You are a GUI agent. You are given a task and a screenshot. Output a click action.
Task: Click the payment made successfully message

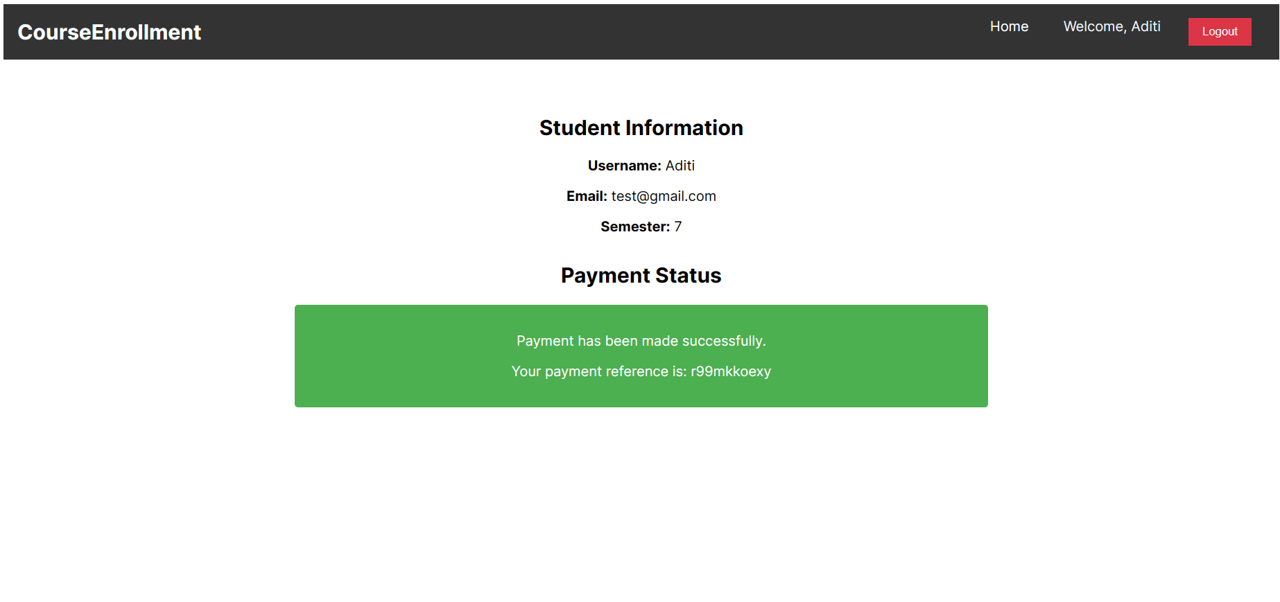641,341
